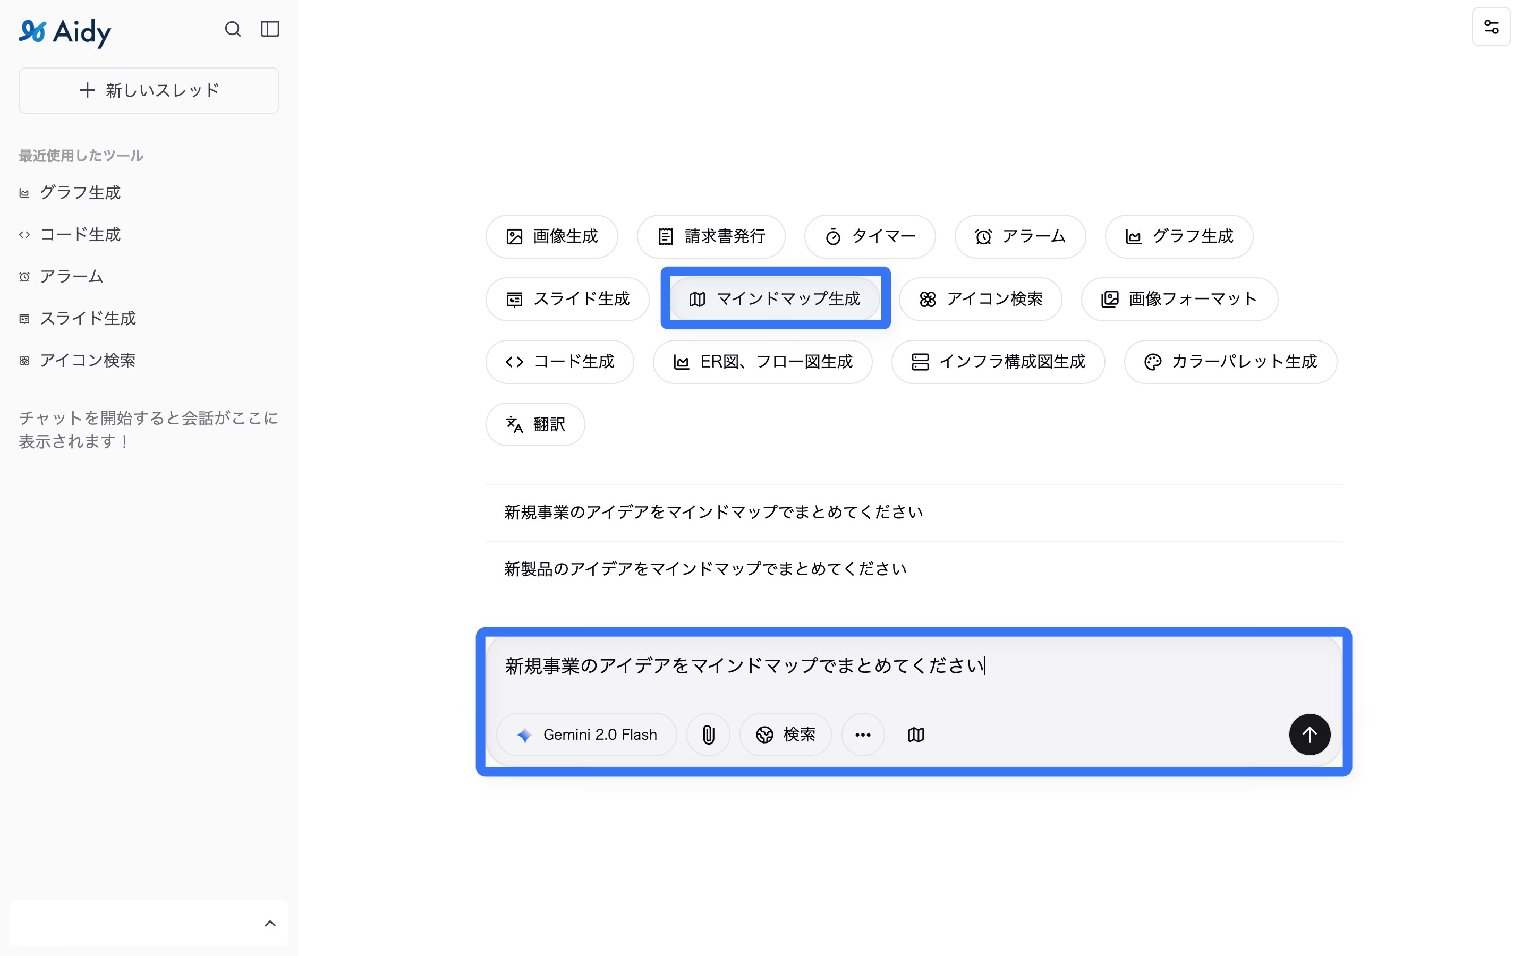Open アラーム in the sidebar recent tools
Viewport: 1530px width, 956px height.
pos(61,276)
